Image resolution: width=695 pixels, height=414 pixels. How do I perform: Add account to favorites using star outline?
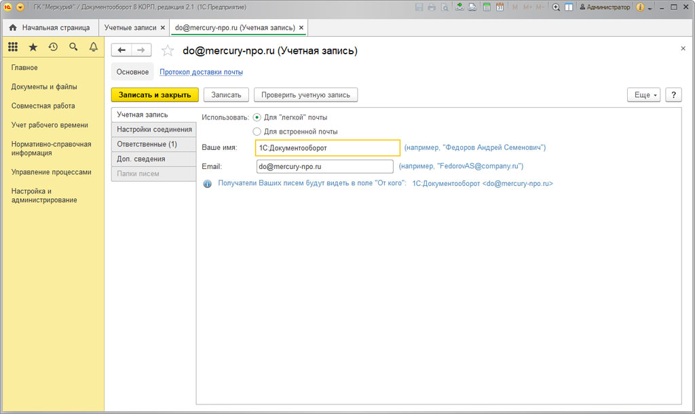click(168, 51)
